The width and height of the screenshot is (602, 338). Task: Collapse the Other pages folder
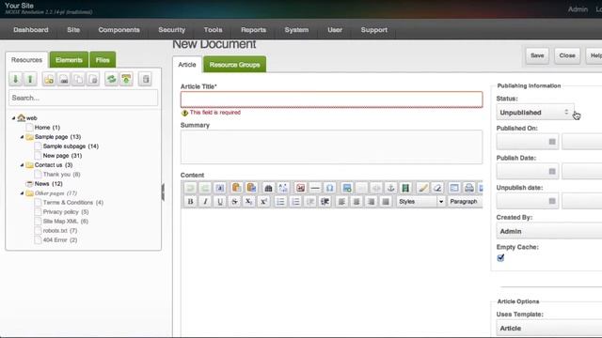click(x=22, y=193)
